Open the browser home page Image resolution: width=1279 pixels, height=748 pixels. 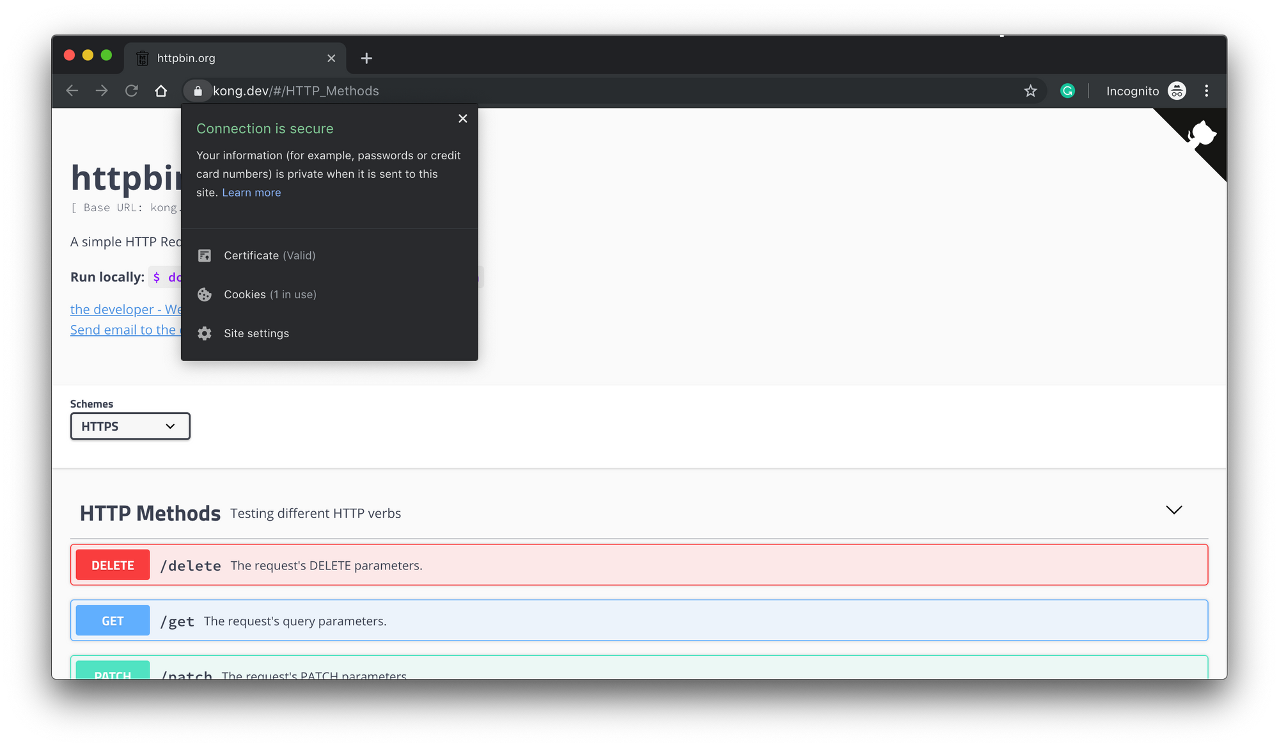point(161,90)
